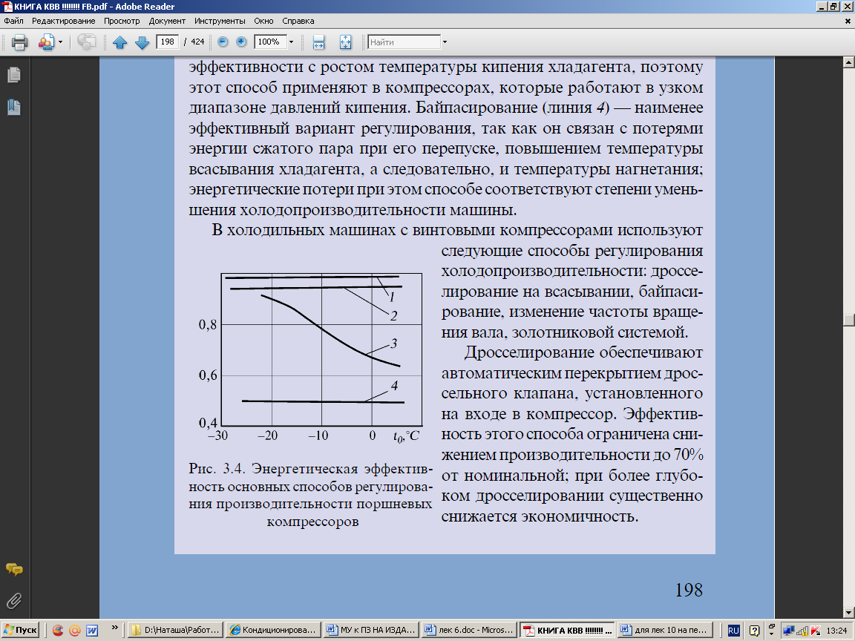Click the 0,8 axis label in chart
The width and height of the screenshot is (855, 641).
(207, 324)
